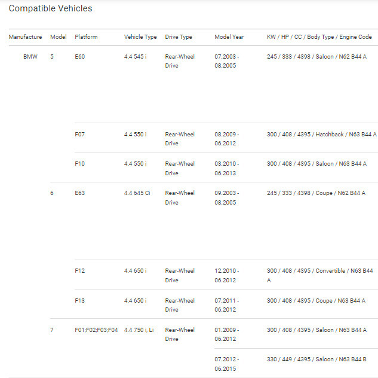Select the F07 platform entry

point(80,135)
